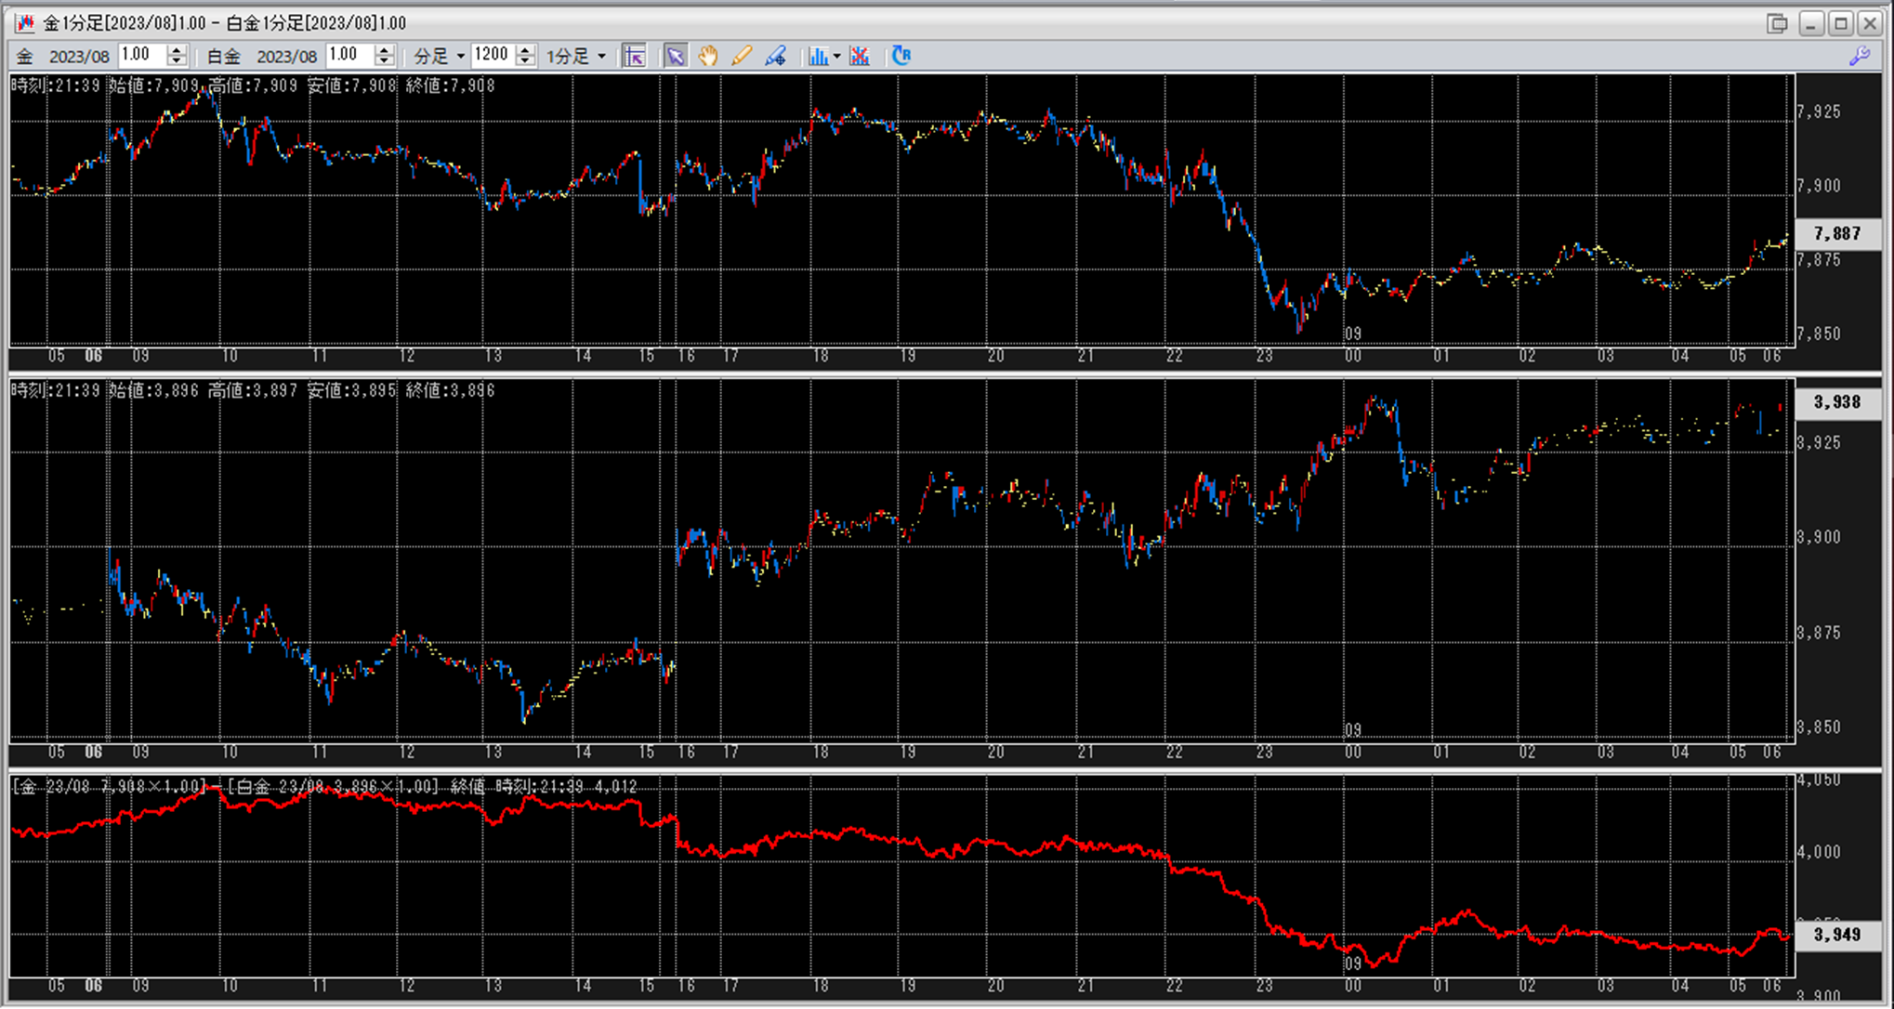
Task: Open the wrench settings icon
Action: tap(1860, 57)
